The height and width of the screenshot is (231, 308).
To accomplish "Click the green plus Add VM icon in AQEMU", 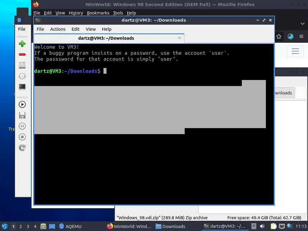I will pyautogui.click(x=22, y=44).
